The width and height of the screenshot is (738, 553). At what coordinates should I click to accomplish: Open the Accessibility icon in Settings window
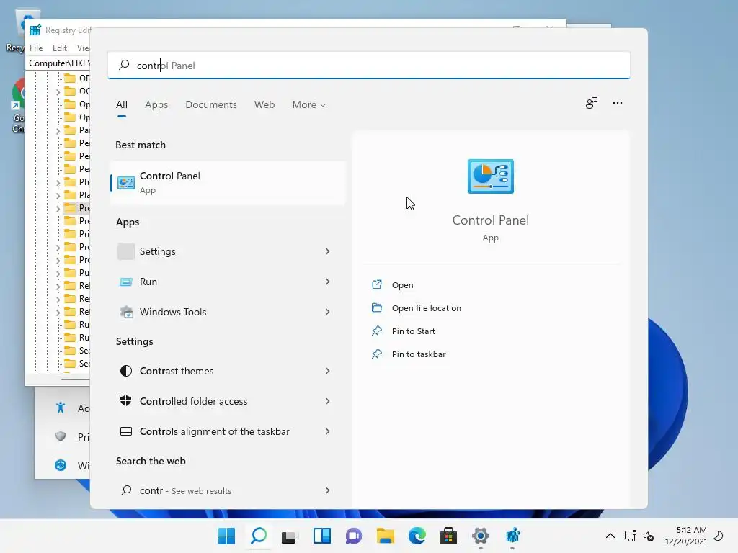tap(61, 408)
